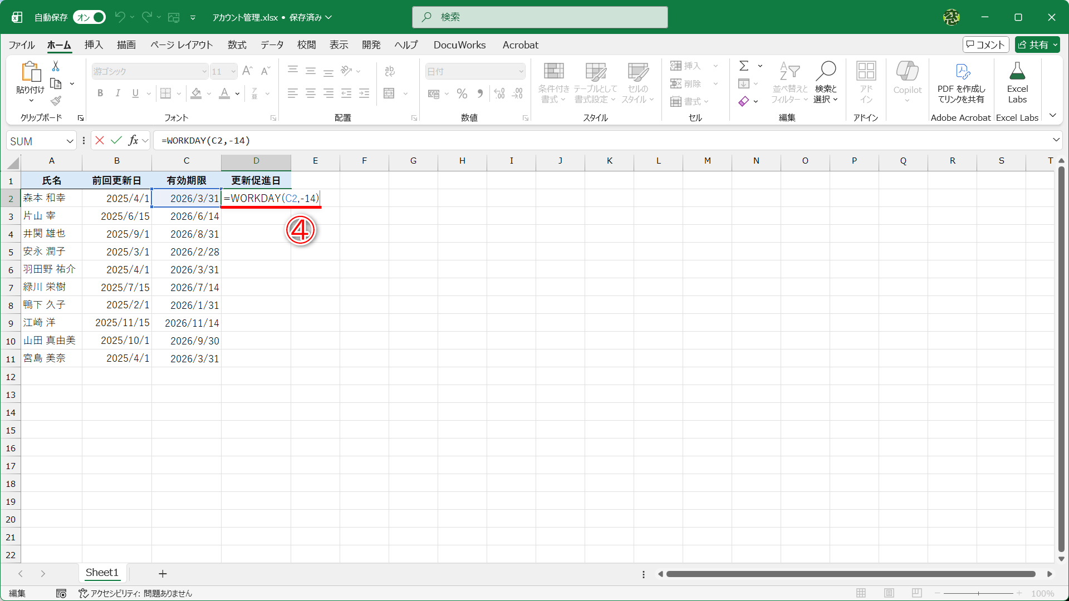Open 検索と選択 menu

pyautogui.click(x=826, y=82)
